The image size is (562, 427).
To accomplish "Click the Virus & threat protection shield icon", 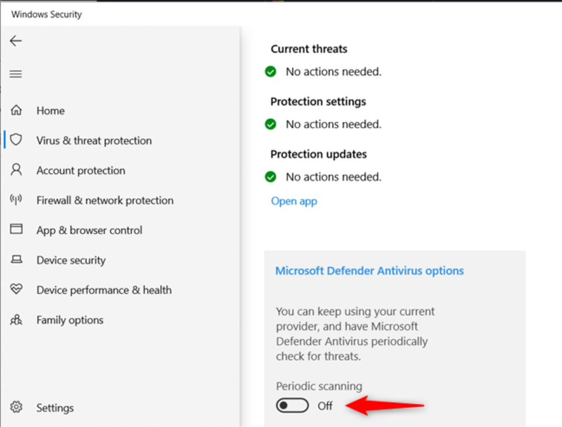I will (16, 140).
